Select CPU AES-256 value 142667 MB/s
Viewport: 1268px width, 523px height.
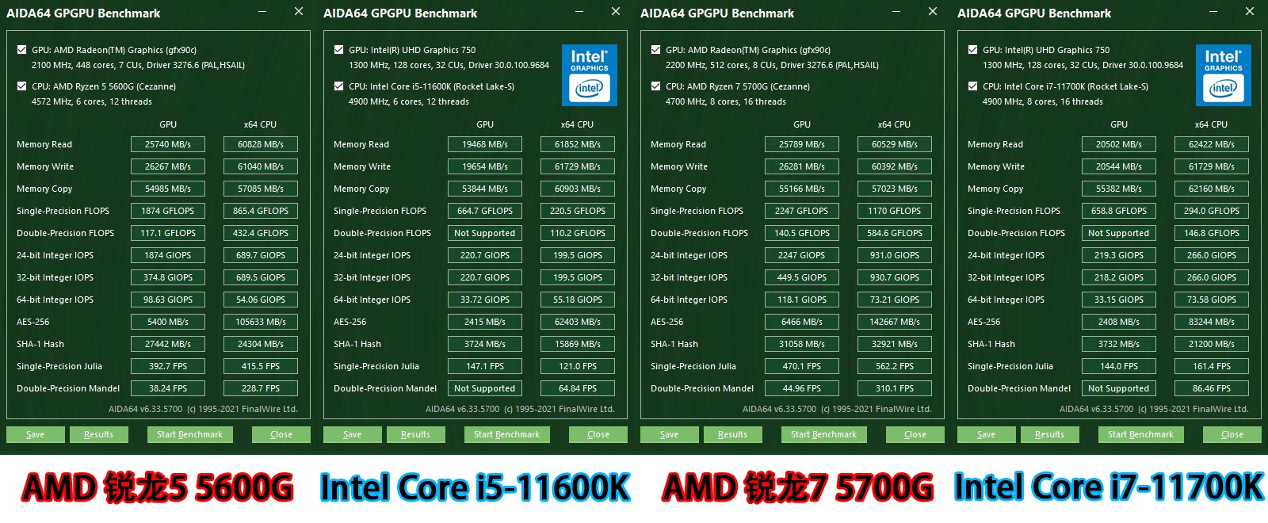(x=895, y=322)
